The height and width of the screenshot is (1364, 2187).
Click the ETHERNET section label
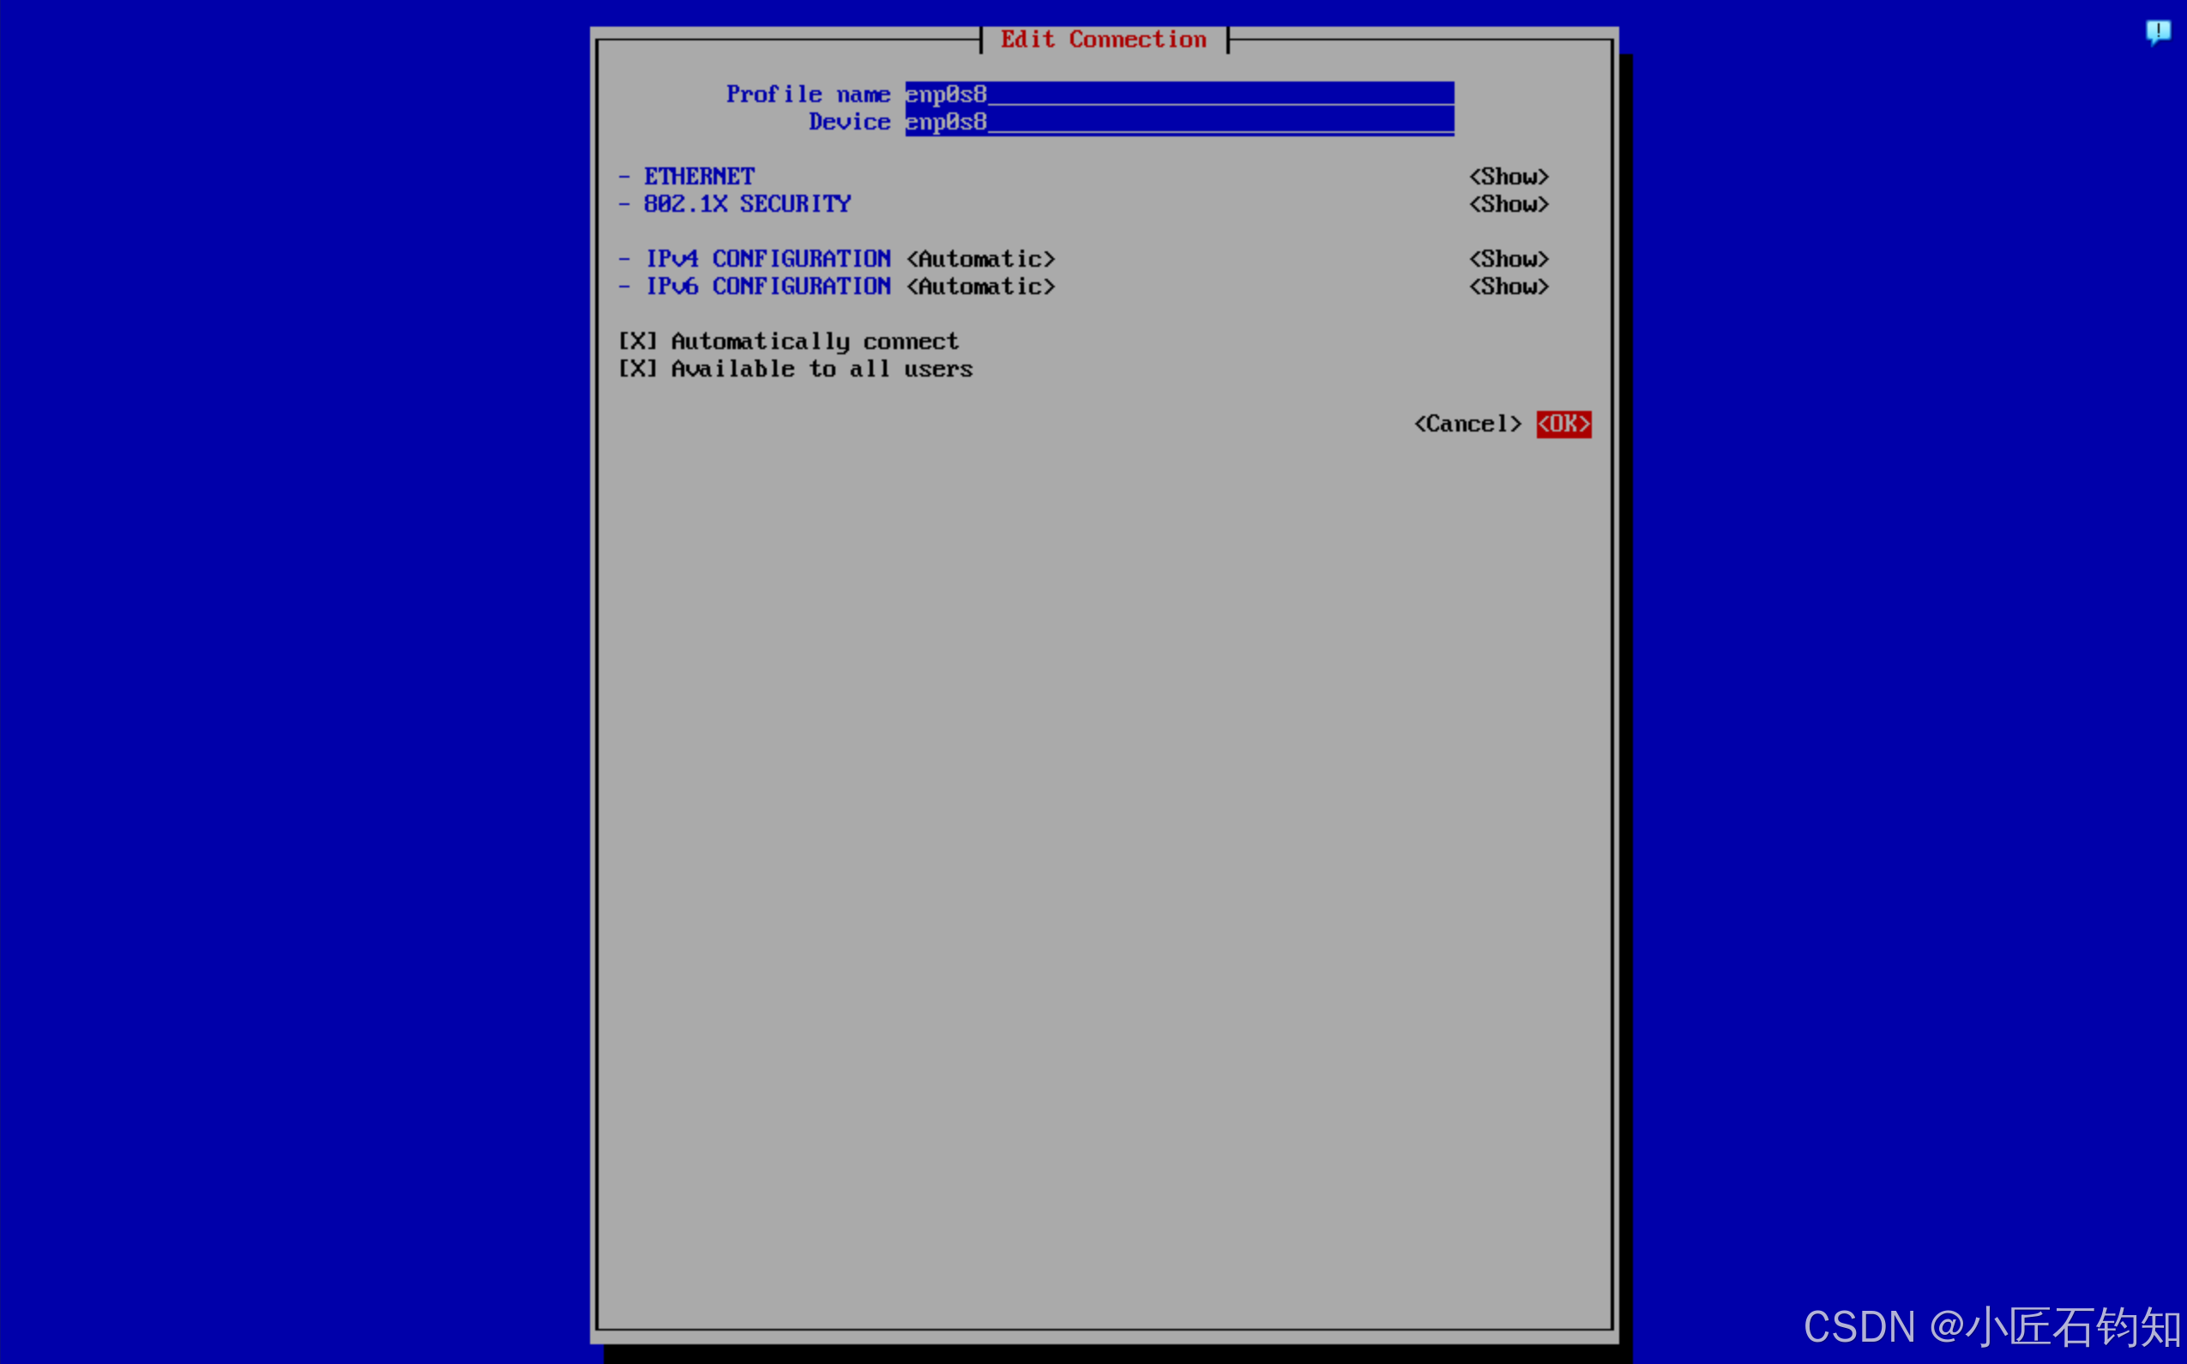pyautogui.click(x=699, y=177)
